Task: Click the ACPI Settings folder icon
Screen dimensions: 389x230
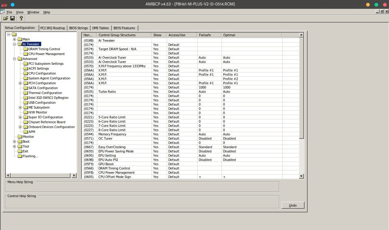Action: 26,68
